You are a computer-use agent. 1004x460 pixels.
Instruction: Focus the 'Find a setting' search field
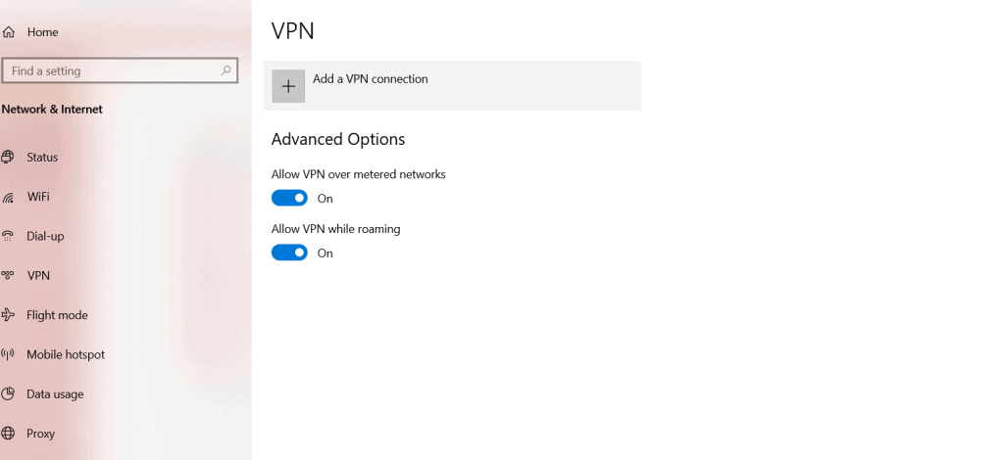pos(120,70)
